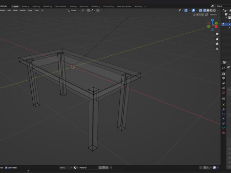The image size is (231, 173).
Task: Click the blue Z axis gizmo handle
Action: [x=212, y=20]
